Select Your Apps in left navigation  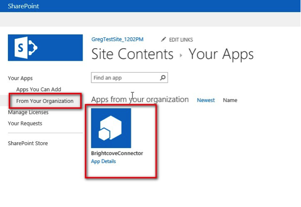(x=20, y=78)
